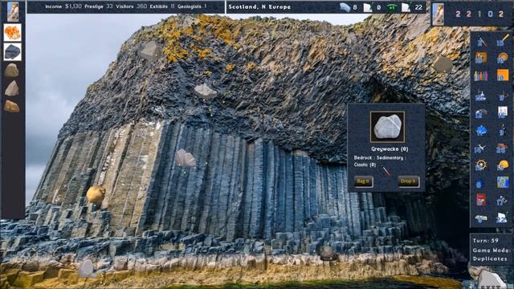The image size is (514, 289).
Task: Click the Game Mode: Duplicates label
Action: 491,254
